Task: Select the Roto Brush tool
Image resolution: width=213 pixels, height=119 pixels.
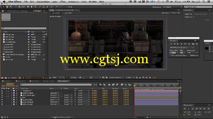Action: (52, 7)
